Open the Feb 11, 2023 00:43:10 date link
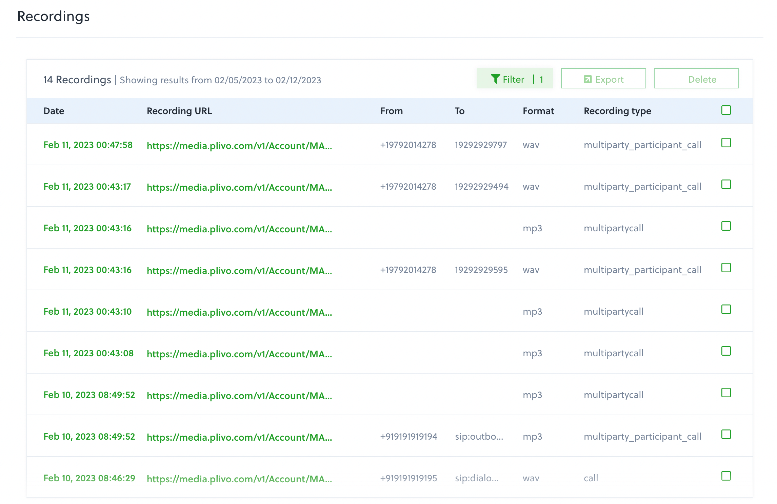Viewport: 777px width, 504px height. click(x=87, y=312)
